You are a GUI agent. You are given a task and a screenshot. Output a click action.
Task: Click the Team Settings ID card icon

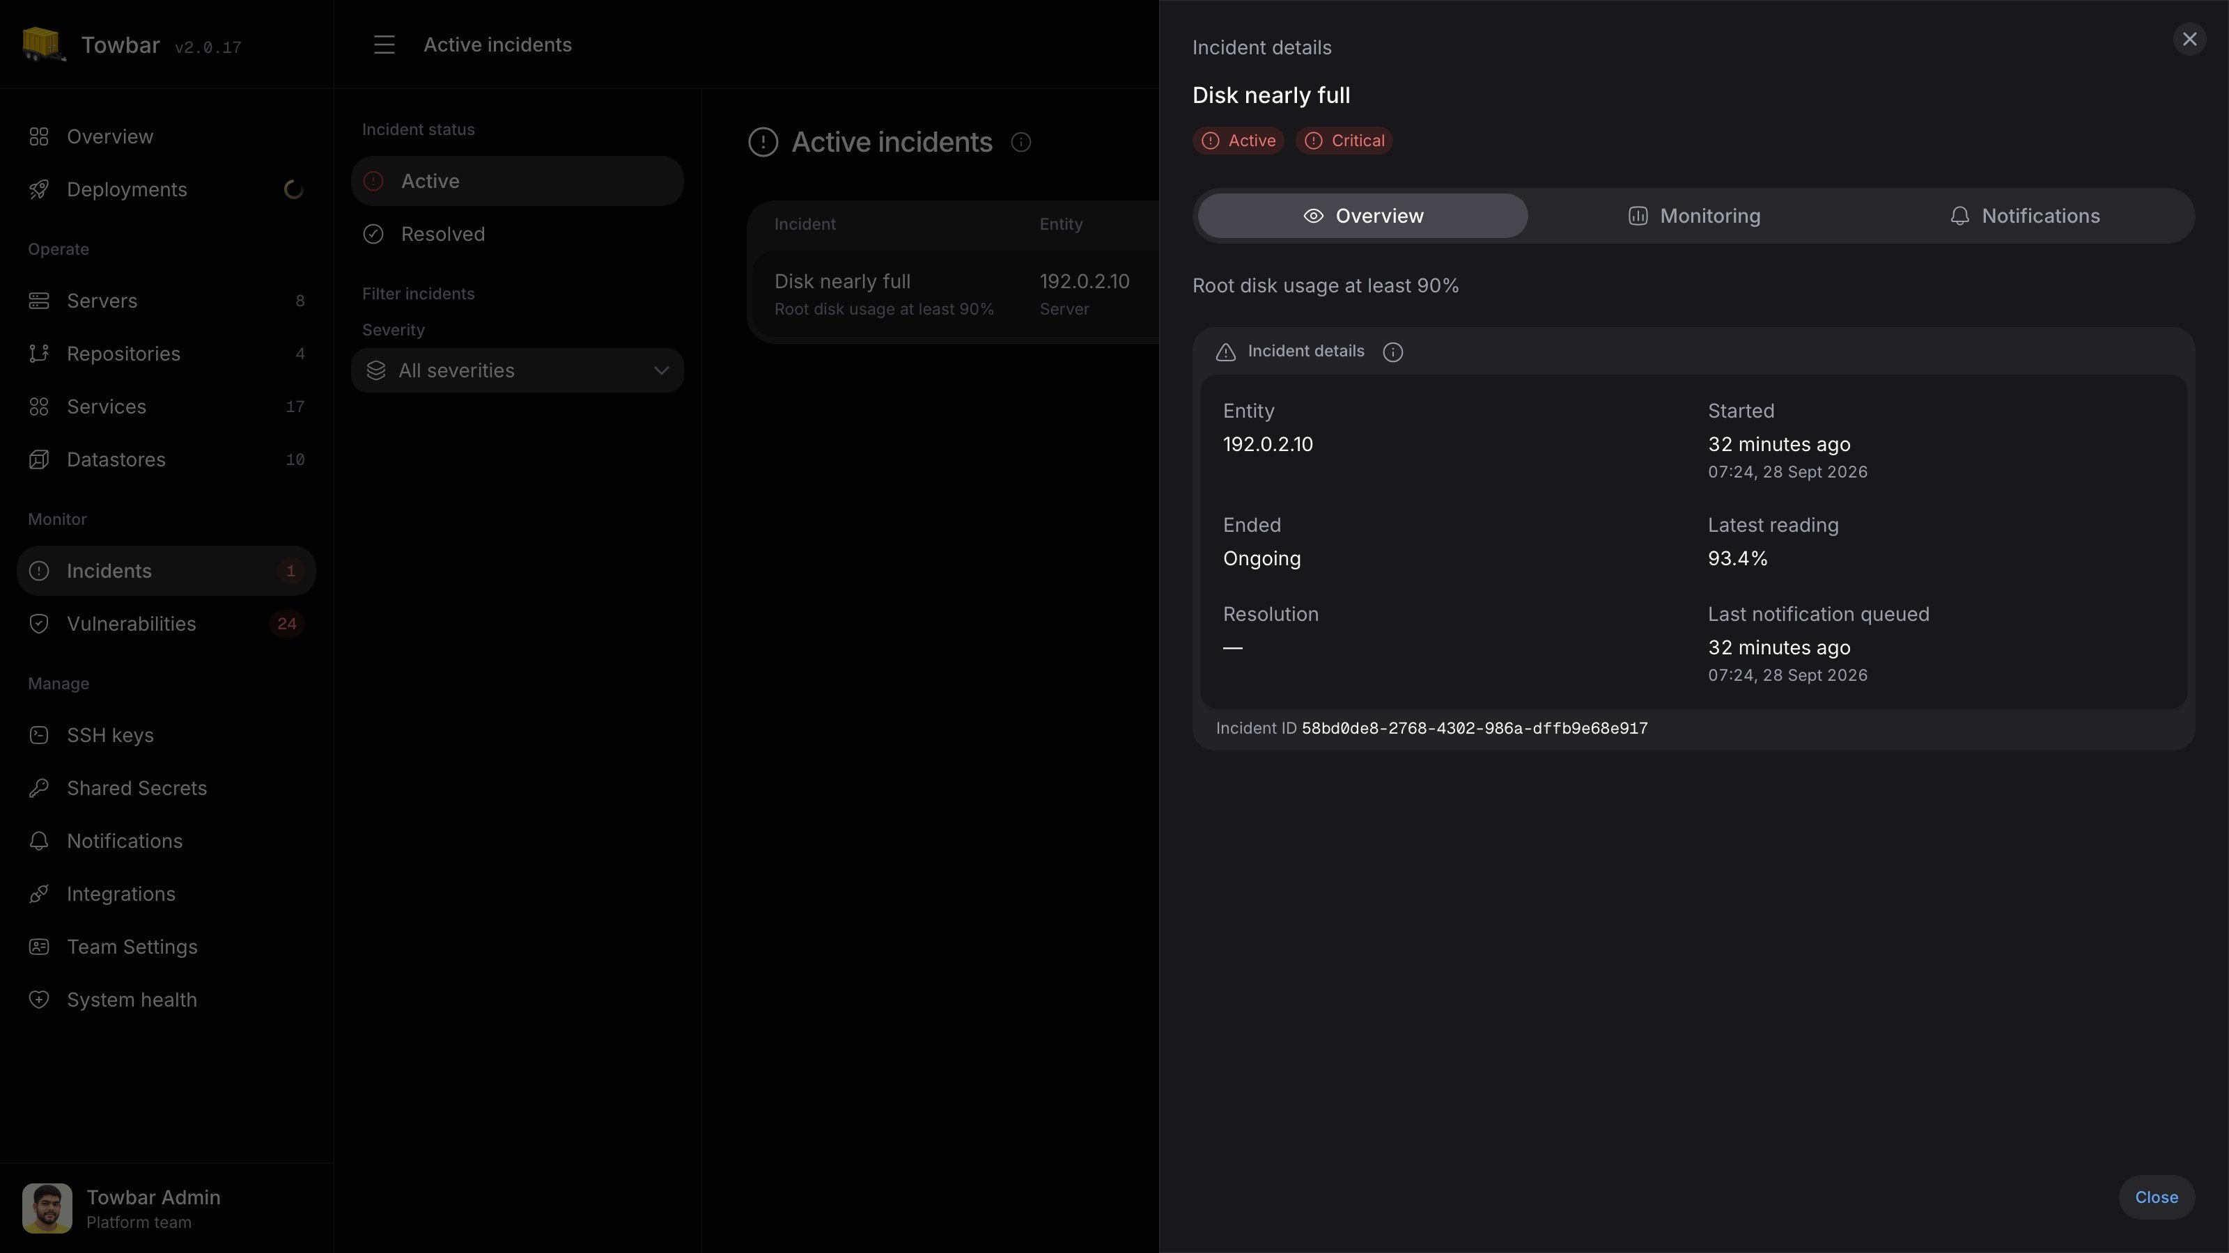39,947
